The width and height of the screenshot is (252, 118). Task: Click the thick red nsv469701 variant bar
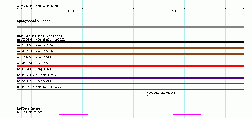[130, 66]
